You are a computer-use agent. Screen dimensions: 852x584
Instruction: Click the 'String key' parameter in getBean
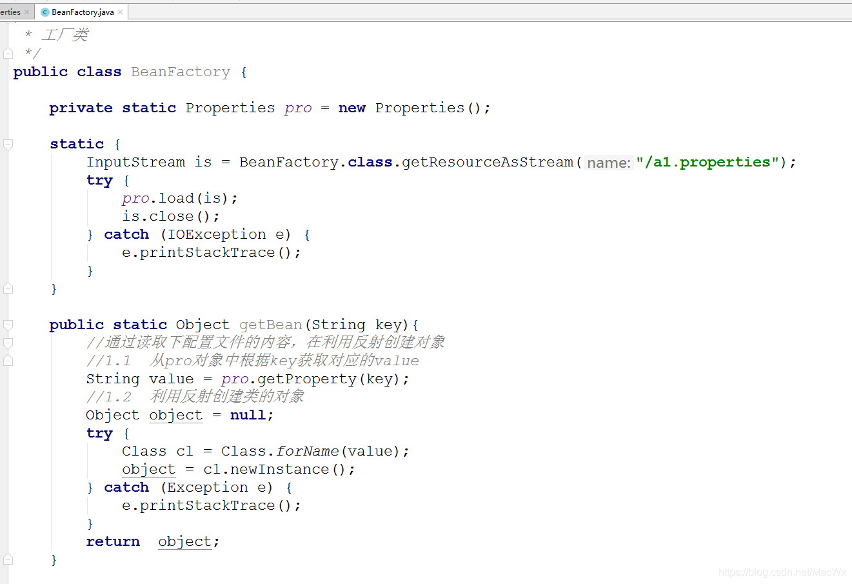[x=357, y=325]
